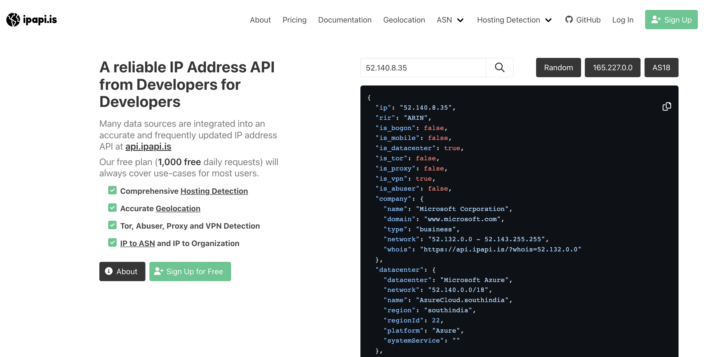Open the IP to ASN link
Viewport: 708px width, 357px height.
pyautogui.click(x=137, y=243)
